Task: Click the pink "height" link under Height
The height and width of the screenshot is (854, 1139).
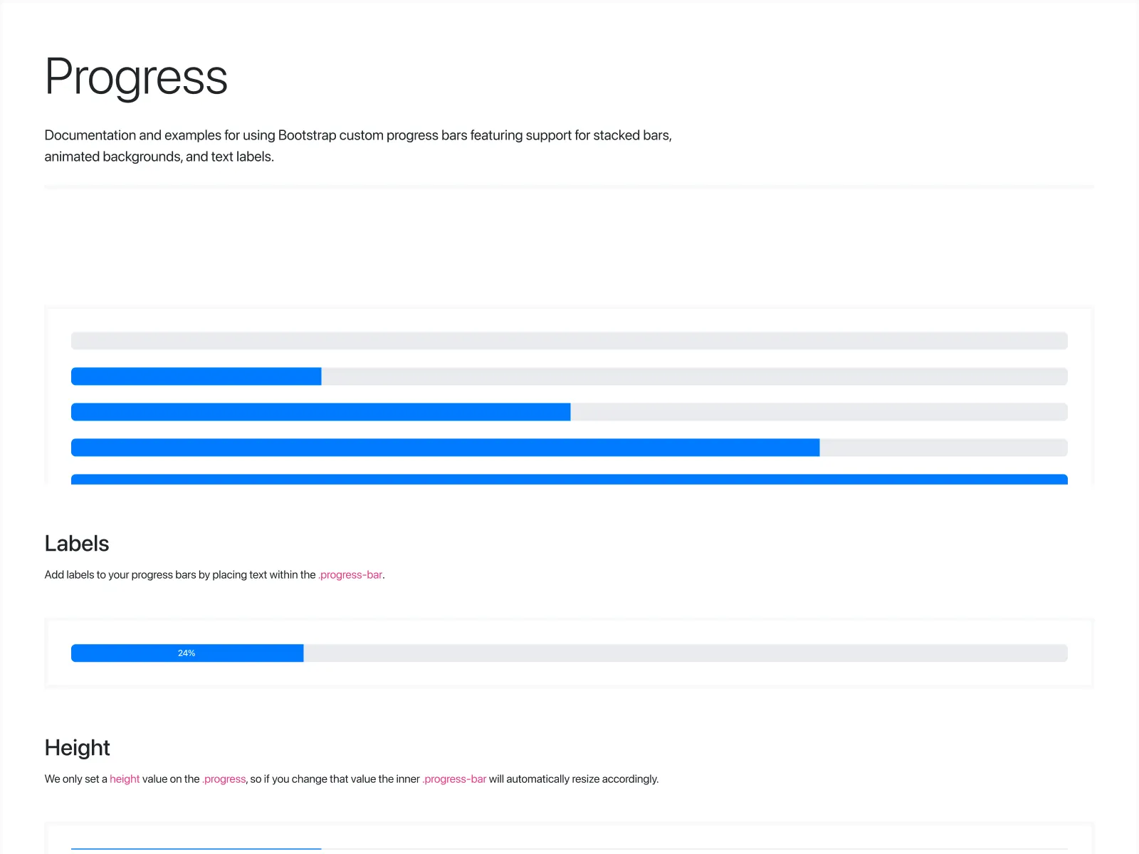Action: click(125, 779)
